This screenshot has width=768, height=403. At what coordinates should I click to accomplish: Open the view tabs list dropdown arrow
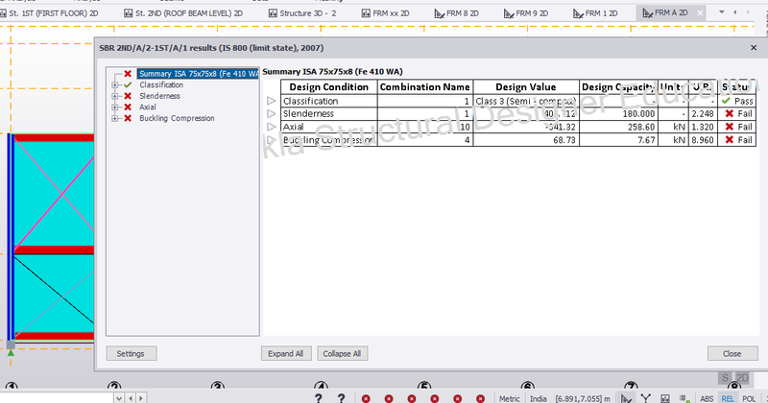point(722,12)
